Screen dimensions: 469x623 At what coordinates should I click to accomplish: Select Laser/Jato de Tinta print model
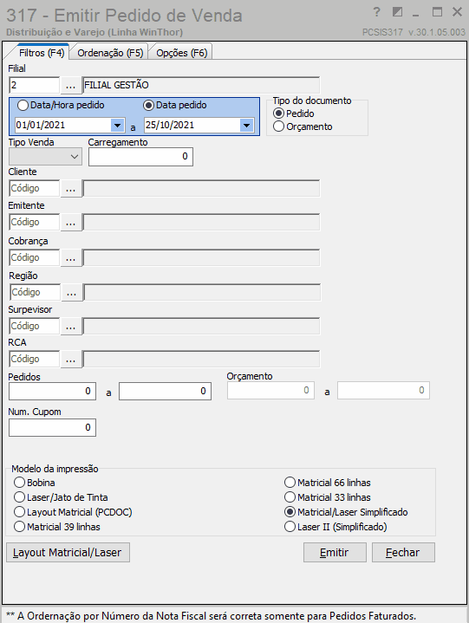click(19, 497)
